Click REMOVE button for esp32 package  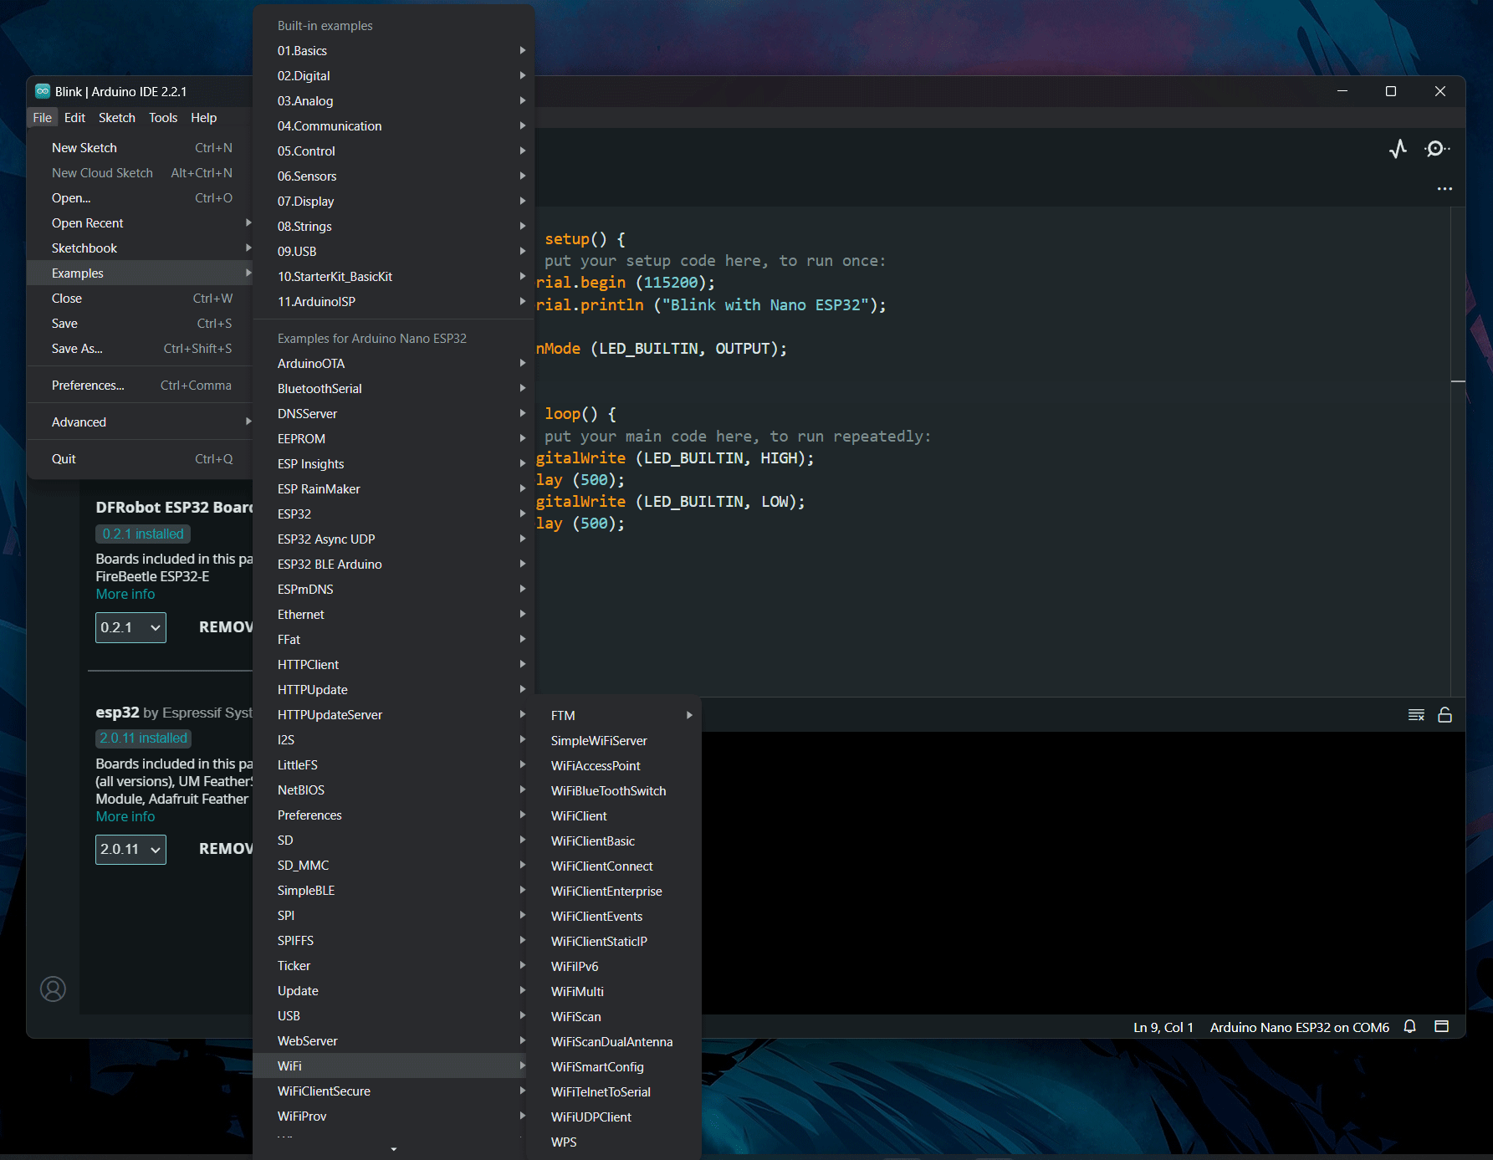coord(226,849)
